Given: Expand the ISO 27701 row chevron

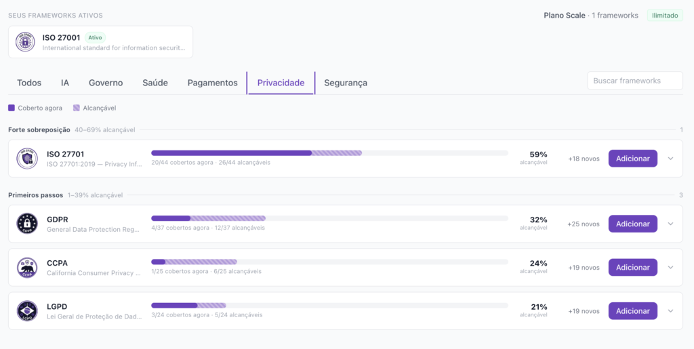Looking at the screenshot, I should click(670, 159).
